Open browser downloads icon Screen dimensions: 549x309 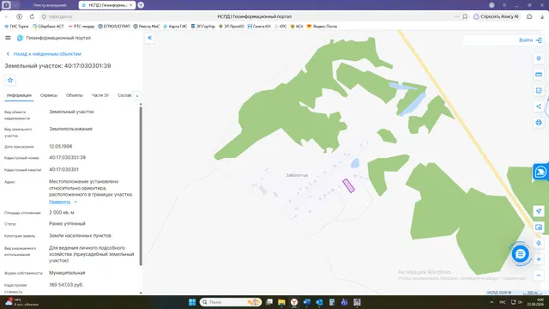click(x=542, y=16)
